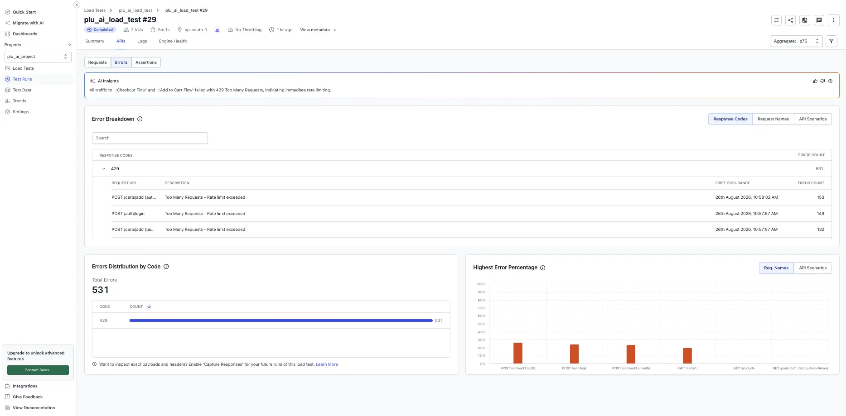Click the GET /carts/1 chart bar
The height and width of the screenshot is (416, 846).
[687, 356]
